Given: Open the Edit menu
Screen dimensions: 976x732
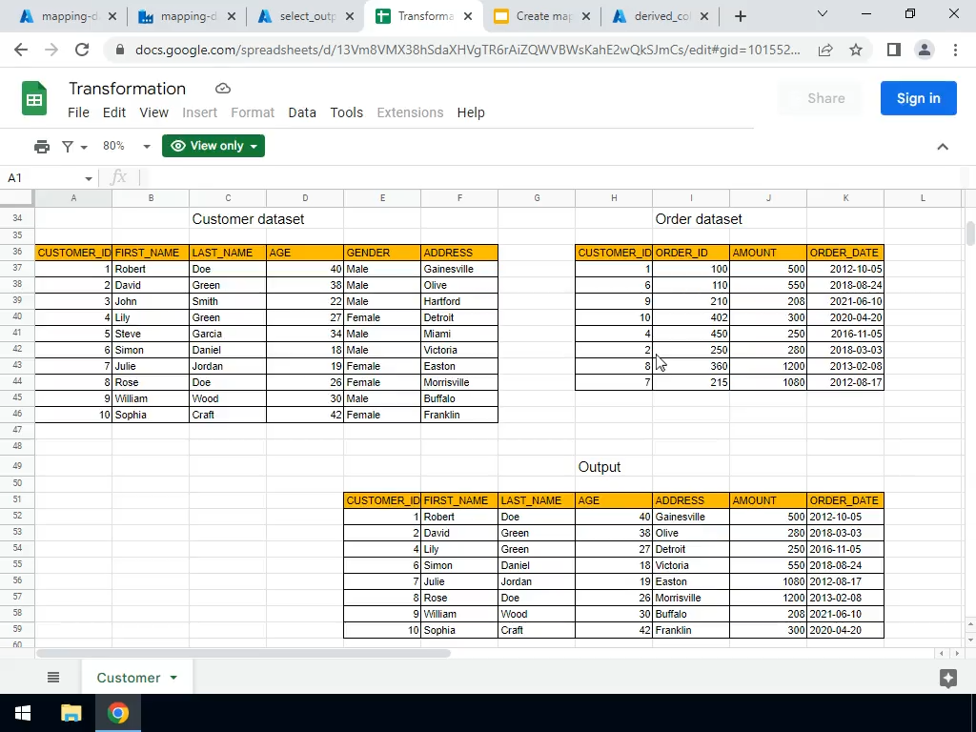Looking at the screenshot, I should (114, 112).
